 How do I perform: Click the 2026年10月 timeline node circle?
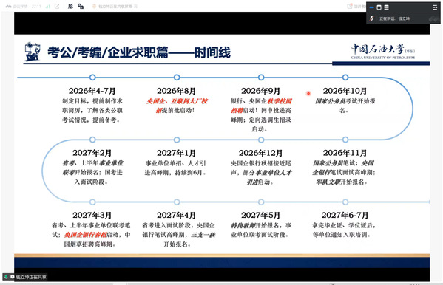click(x=345, y=78)
